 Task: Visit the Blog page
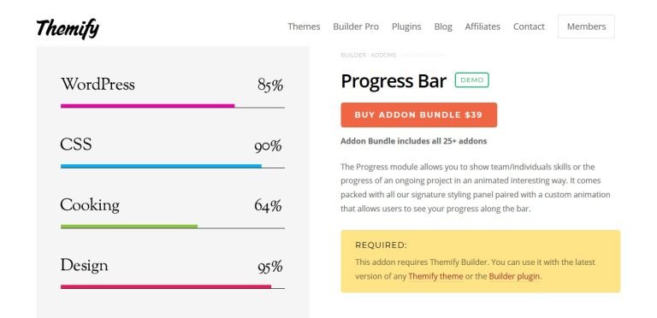443,26
